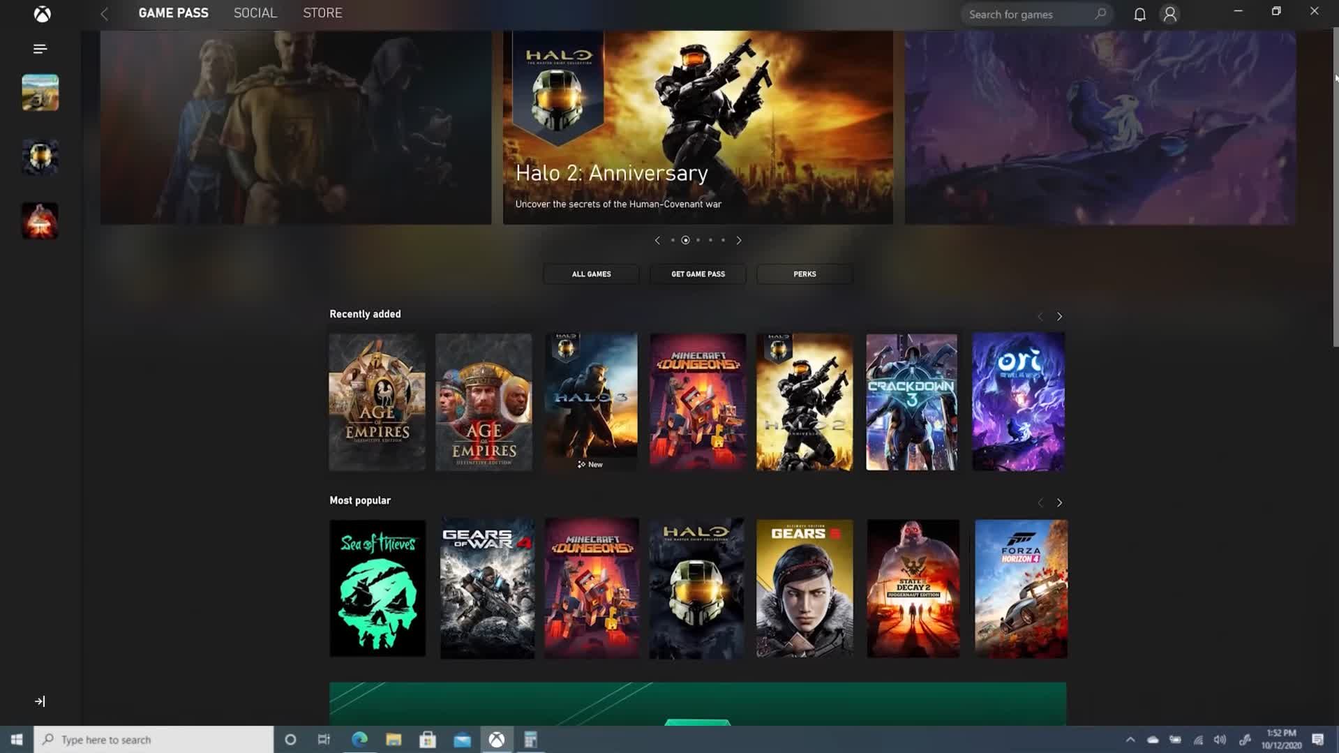The image size is (1339, 753).
Task: Open the Mail app from the taskbar
Action: coord(462,740)
